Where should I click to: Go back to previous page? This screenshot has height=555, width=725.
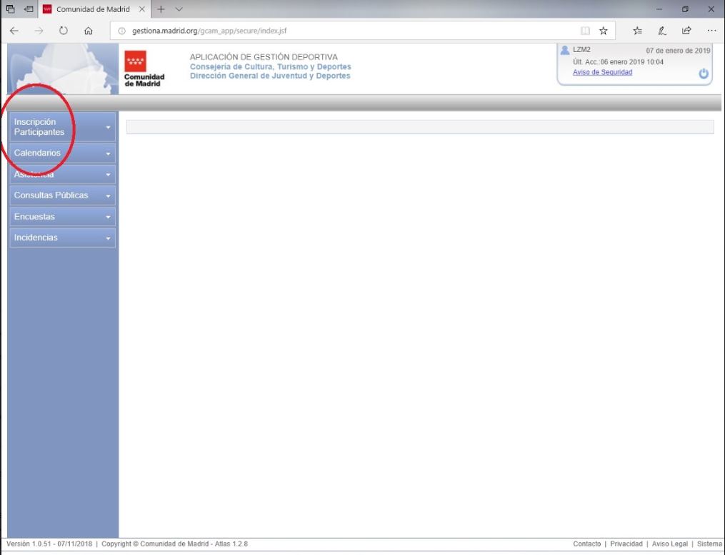pyautogui.click(x=14, y=31)
